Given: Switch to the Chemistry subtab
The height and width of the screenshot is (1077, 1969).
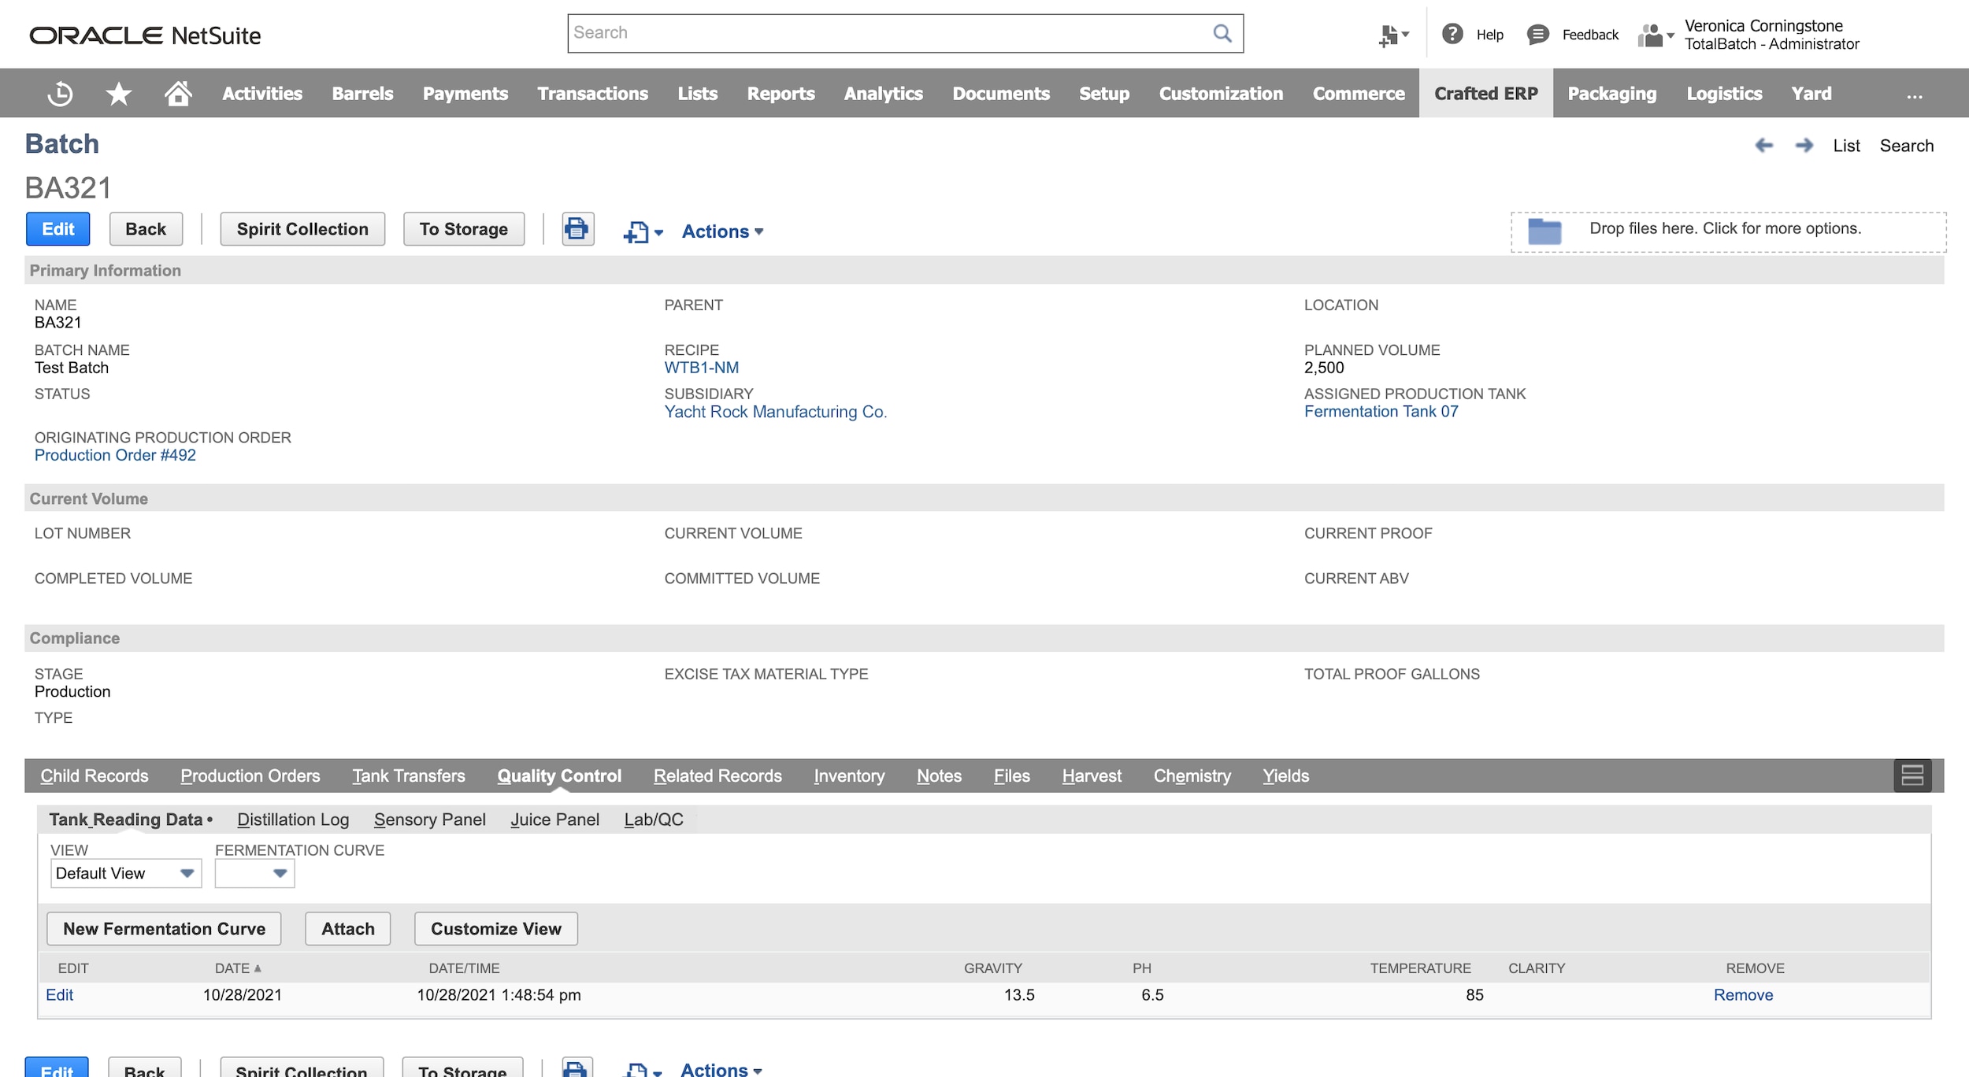Looking at the screenshot, I should click(x=1192, y=775).
